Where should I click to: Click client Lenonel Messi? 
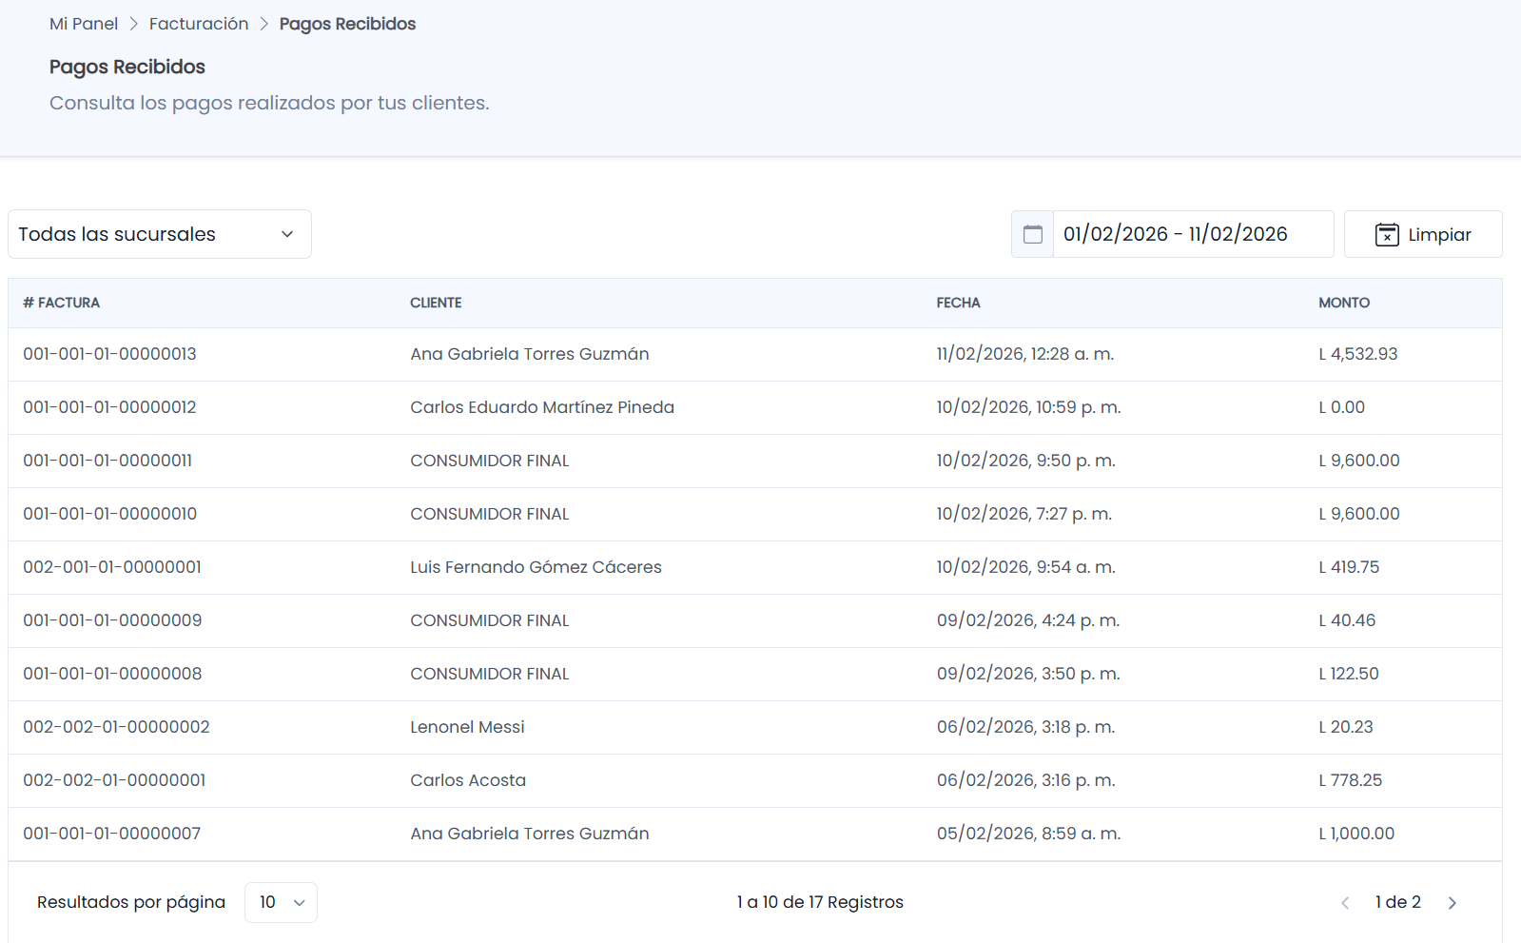[x=467, y=727]
